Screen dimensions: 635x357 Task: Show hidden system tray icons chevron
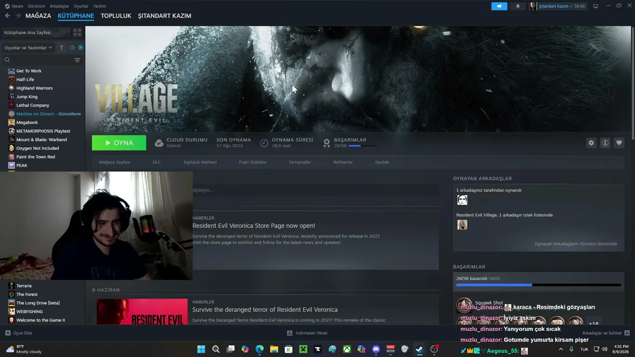561,349
